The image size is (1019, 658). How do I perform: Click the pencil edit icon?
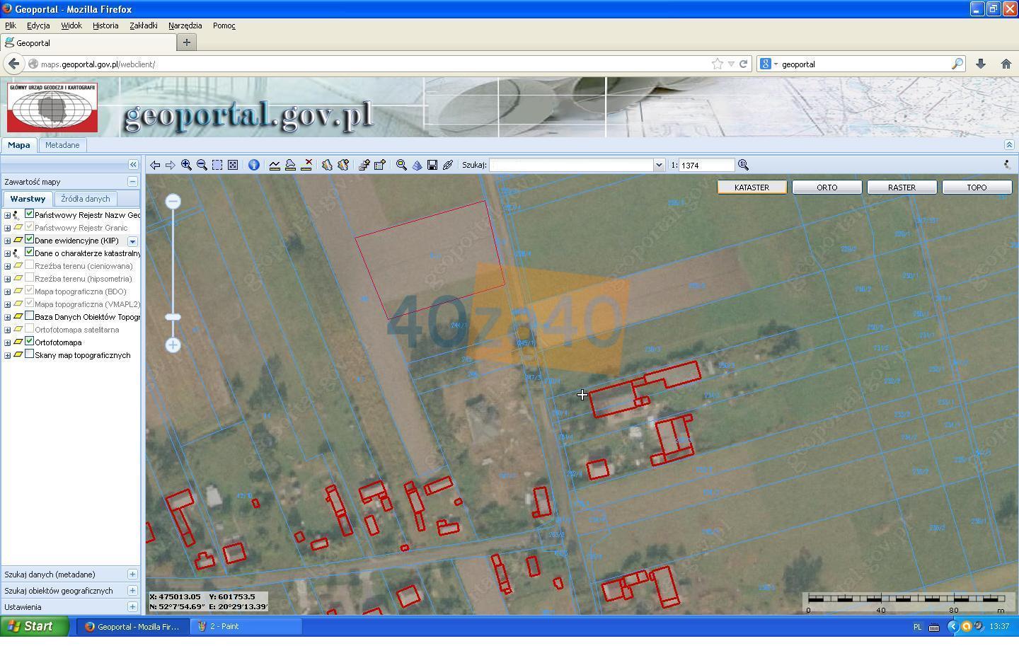448,165
